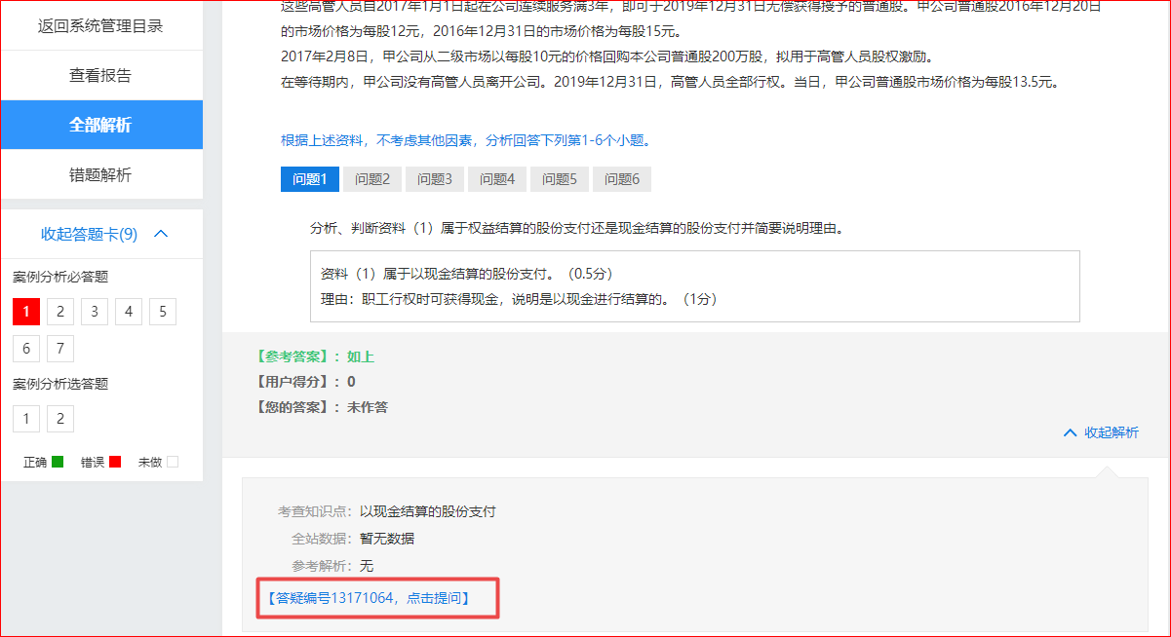
Task: Click 答疑编号13171064，点击提问 link
Action: point(367,598)
